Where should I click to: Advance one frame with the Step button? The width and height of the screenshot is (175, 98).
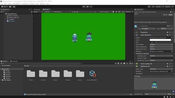91,7
